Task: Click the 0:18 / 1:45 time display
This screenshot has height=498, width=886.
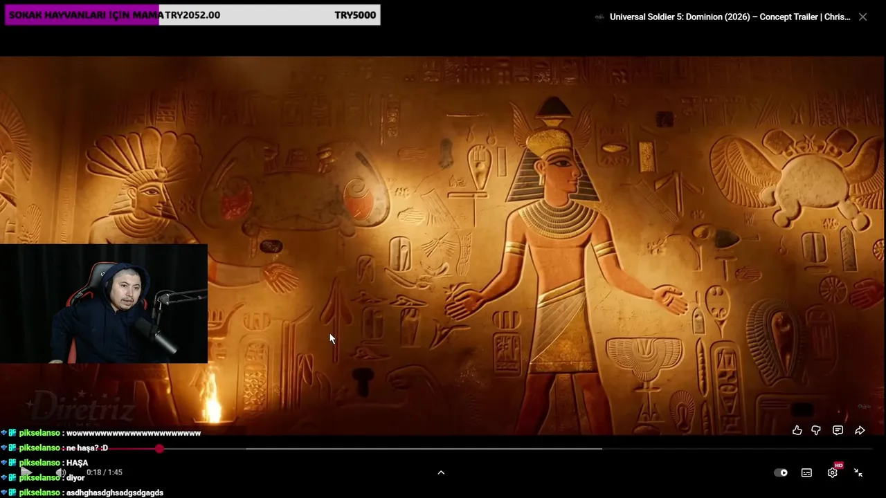Action: pyautogui.click(x=105, y=472)
